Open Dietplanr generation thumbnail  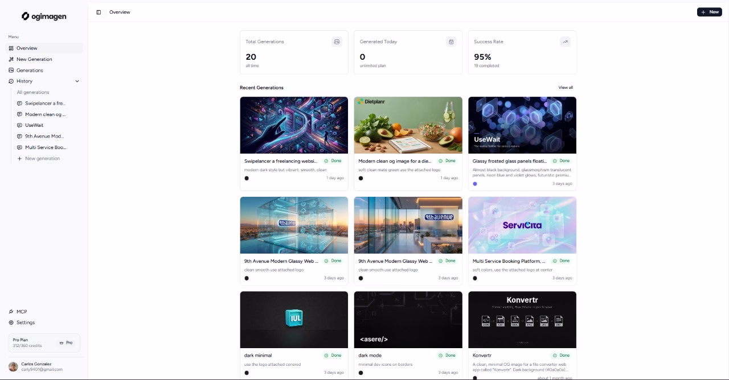click(408, 125)
